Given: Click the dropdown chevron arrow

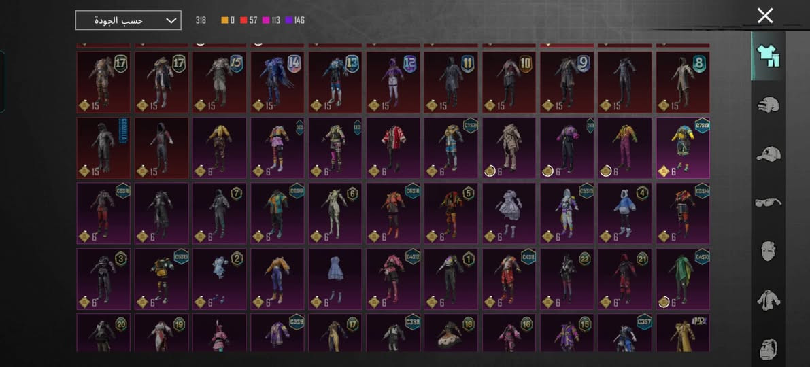Looking at the screenshot, I should [x=171, y=20].
